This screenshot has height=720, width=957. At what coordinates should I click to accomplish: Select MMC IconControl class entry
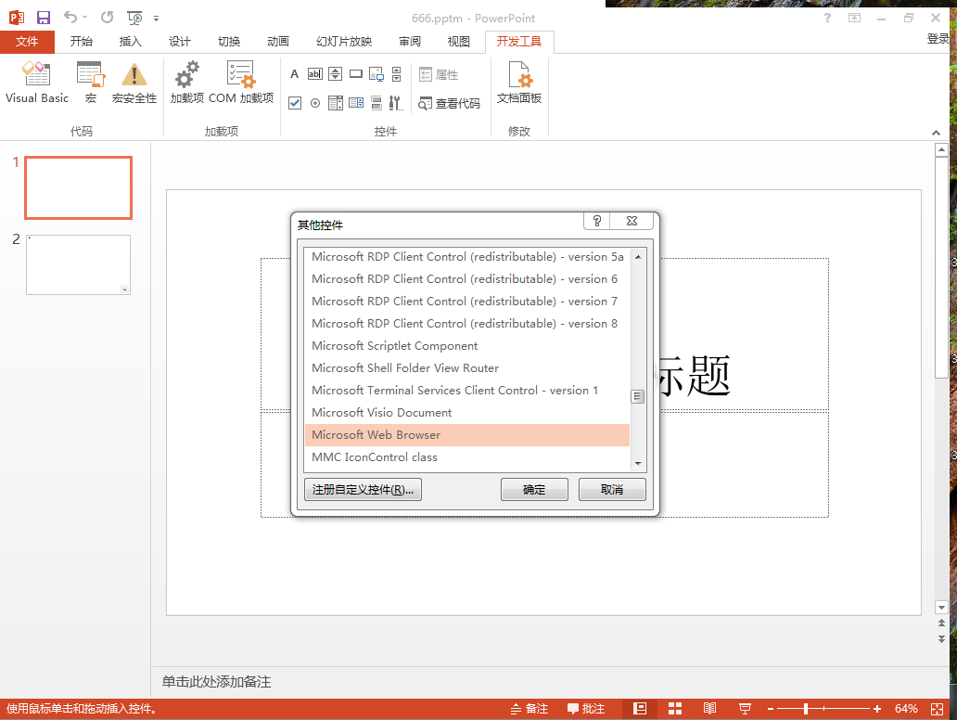pyautogui.click(x=466, y=457)
